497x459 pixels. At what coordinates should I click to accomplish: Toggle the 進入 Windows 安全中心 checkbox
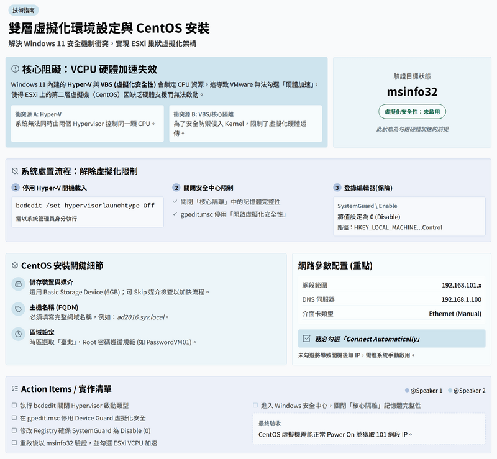click(x=255, y=406)
